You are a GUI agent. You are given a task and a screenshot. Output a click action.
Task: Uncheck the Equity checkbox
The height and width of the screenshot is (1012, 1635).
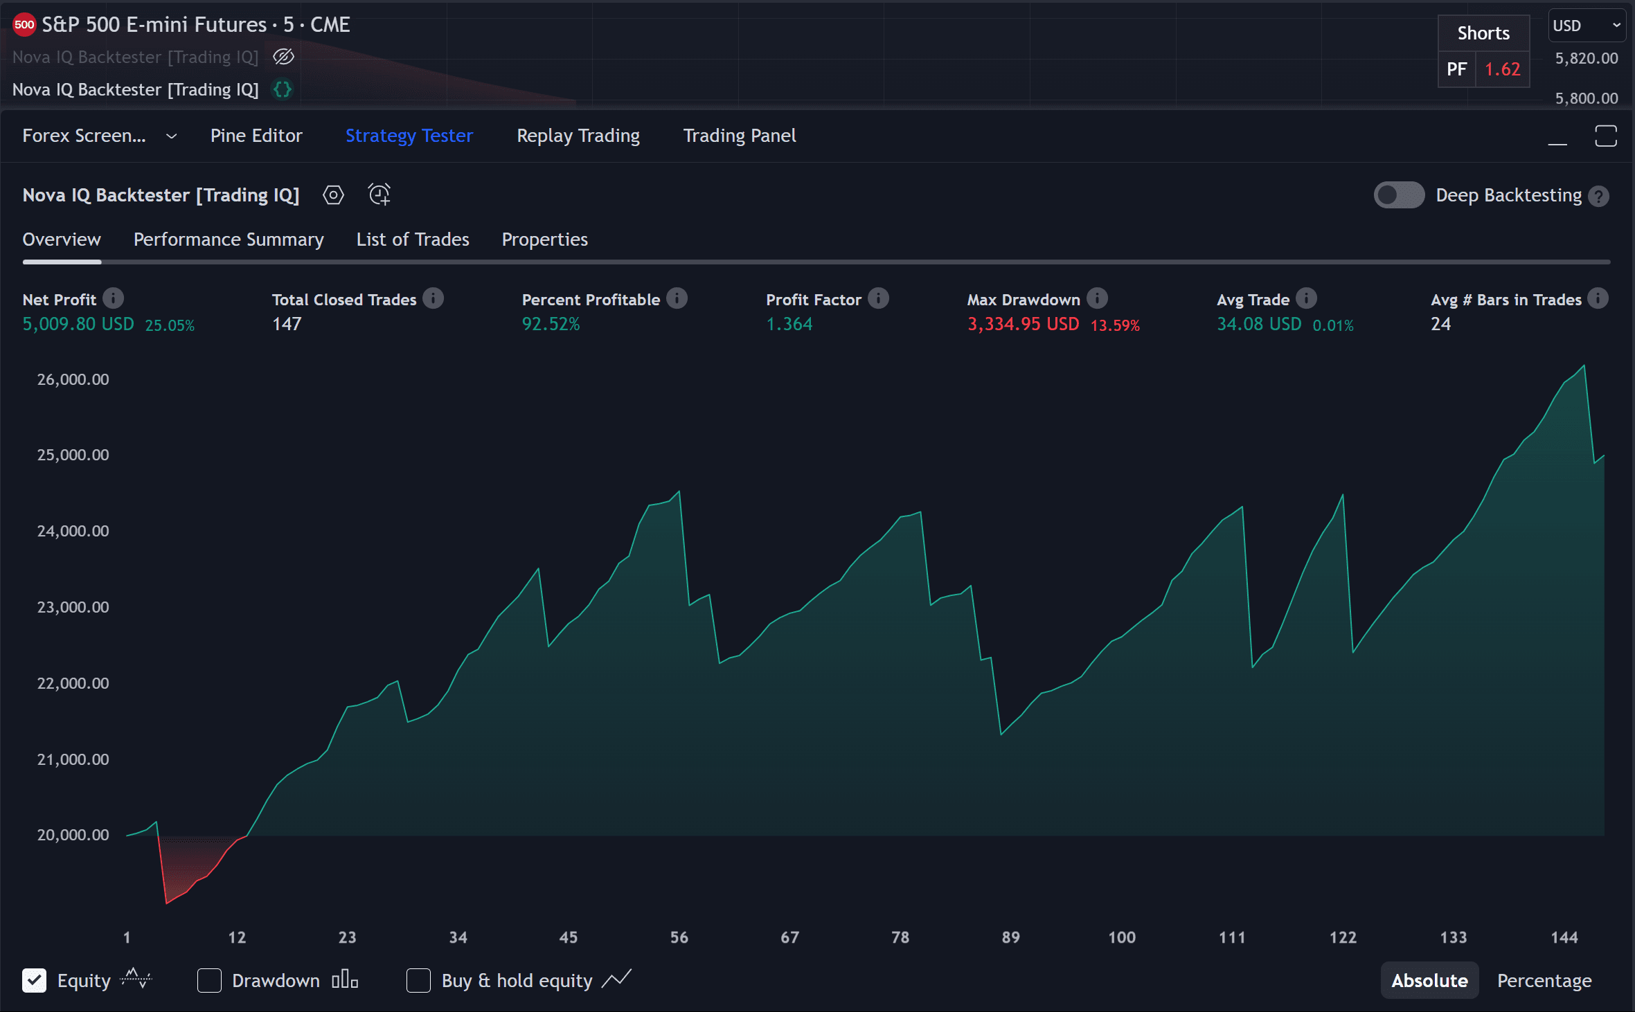(x=34, y=980)
